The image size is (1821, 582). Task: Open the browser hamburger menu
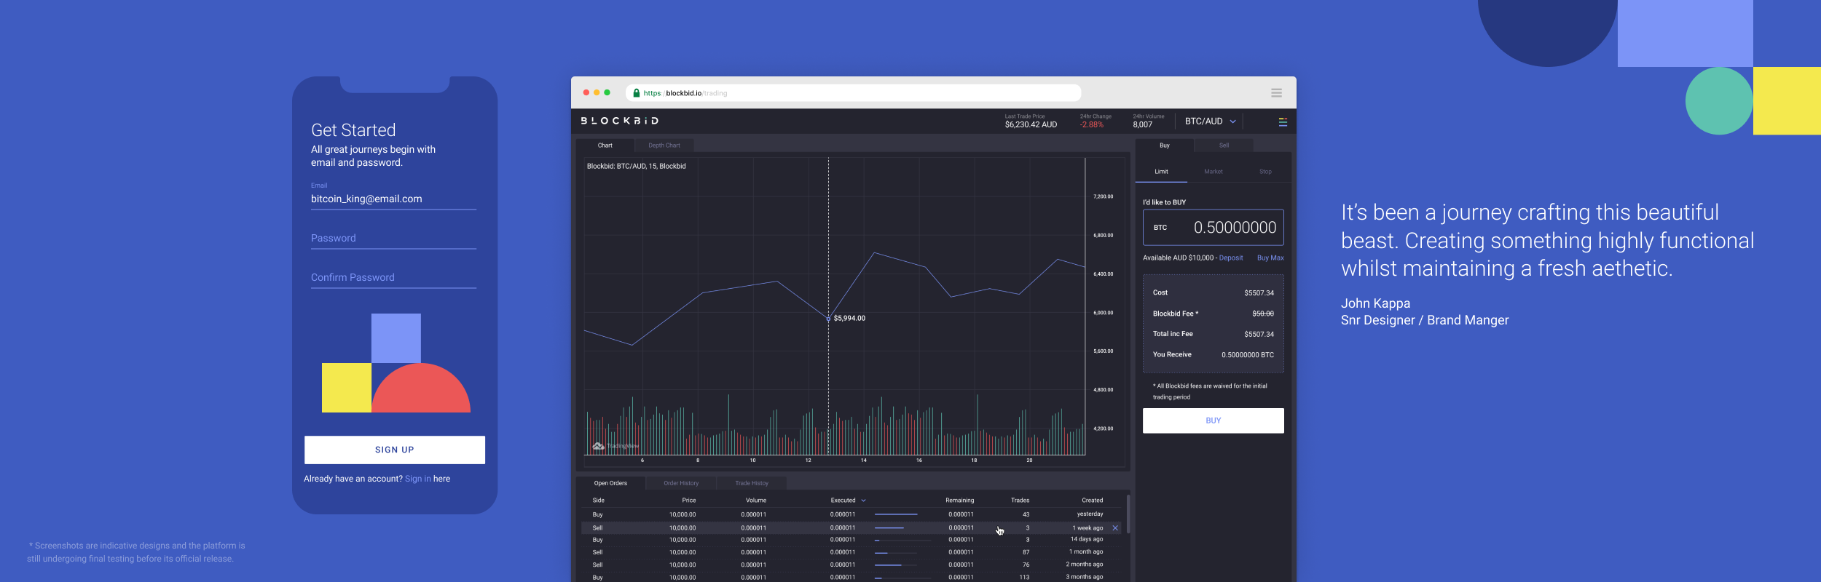pyautogui.click(x=1276, y=93)
